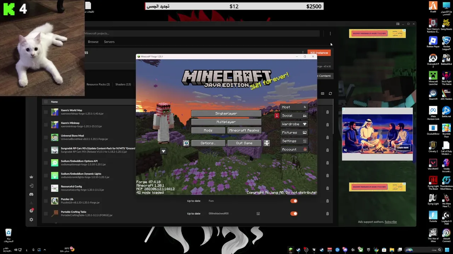This screenshot has height=254, width=453.
Task: Switch to the Browse tab in launcher
Action: pyautogui.click(x=93, y=42)
